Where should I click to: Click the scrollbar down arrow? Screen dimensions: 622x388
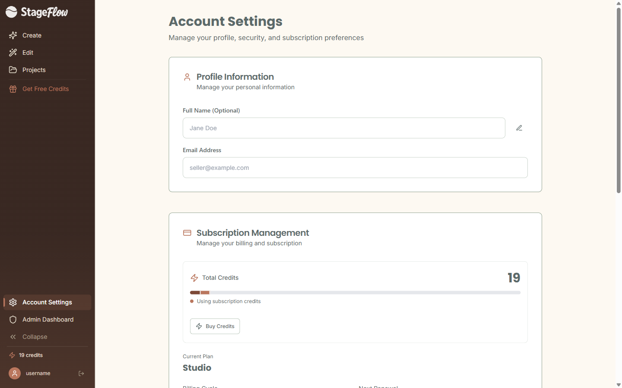click(x=619, y=385)
